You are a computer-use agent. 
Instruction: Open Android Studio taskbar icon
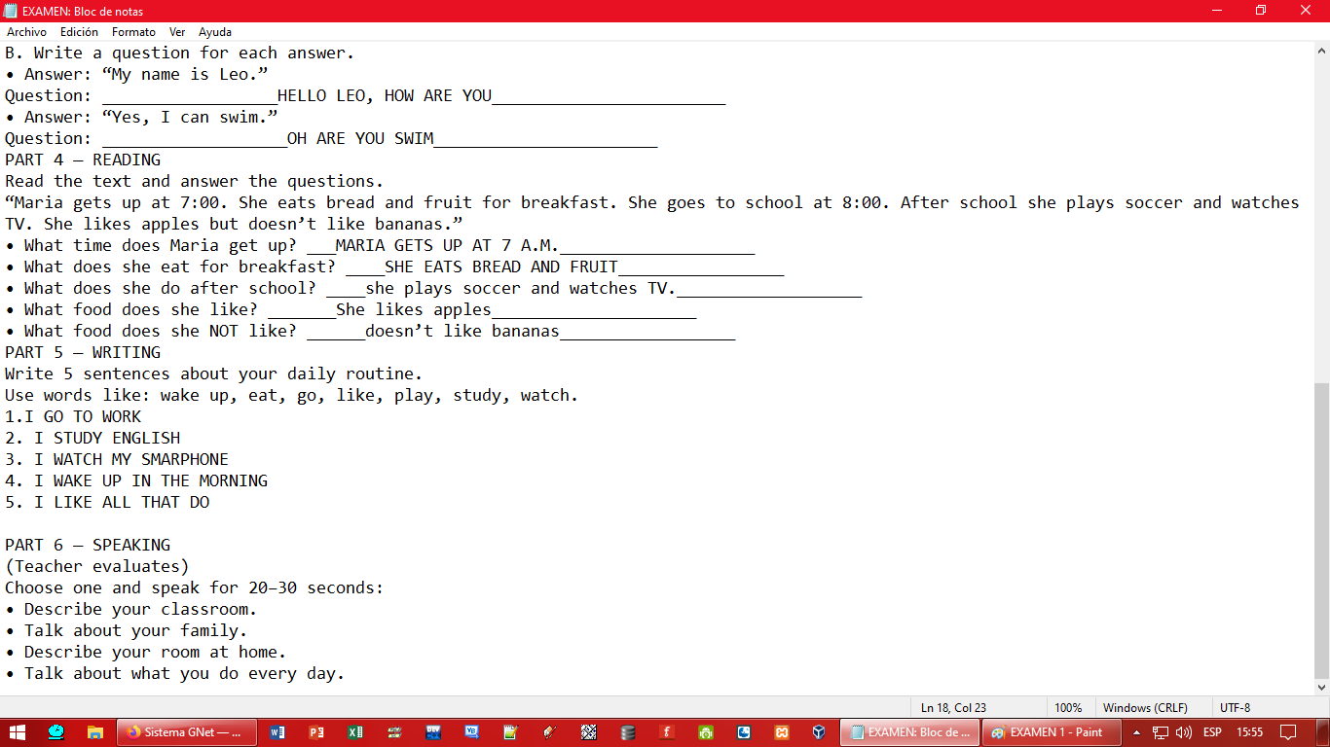coord(705,732)
